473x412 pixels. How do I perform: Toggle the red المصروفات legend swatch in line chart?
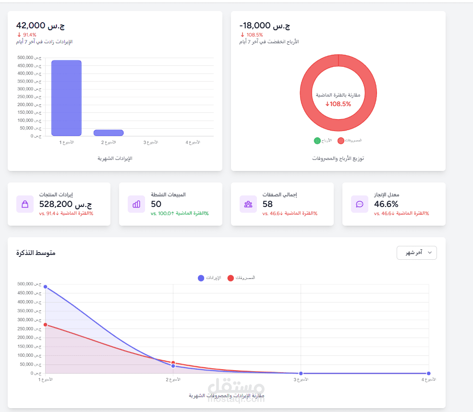click(230, 278)
